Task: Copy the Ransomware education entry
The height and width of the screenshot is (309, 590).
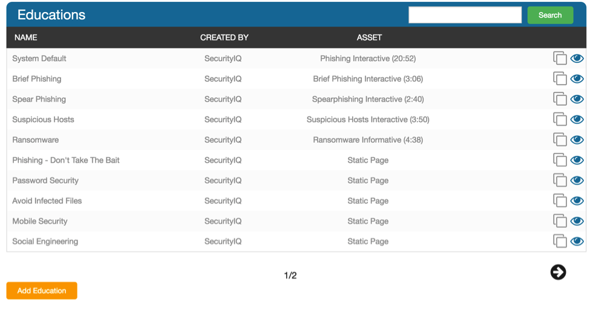Action: (x=560, y=140)
